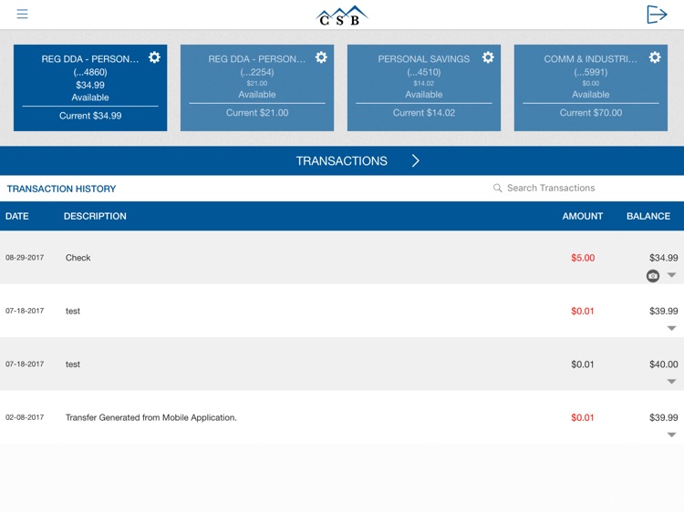Open settings gear for account ...2254
The image size is (684, 512).
tap(321, 57)
